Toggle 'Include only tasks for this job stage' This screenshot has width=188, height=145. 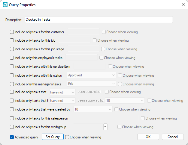12,49
